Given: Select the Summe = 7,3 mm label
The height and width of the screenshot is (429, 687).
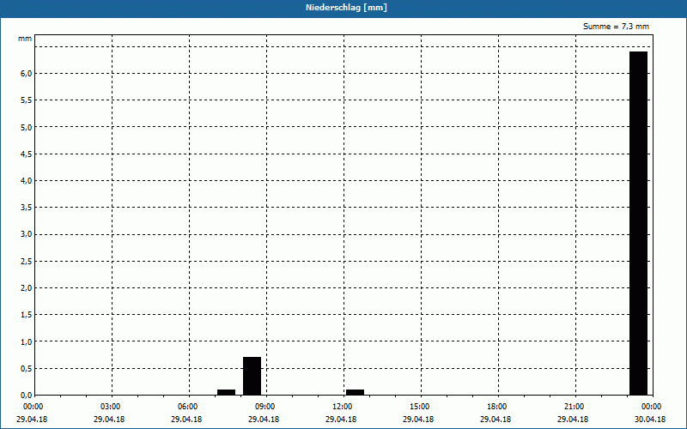Looking at the screenshot, I should (x=616, y=27).
